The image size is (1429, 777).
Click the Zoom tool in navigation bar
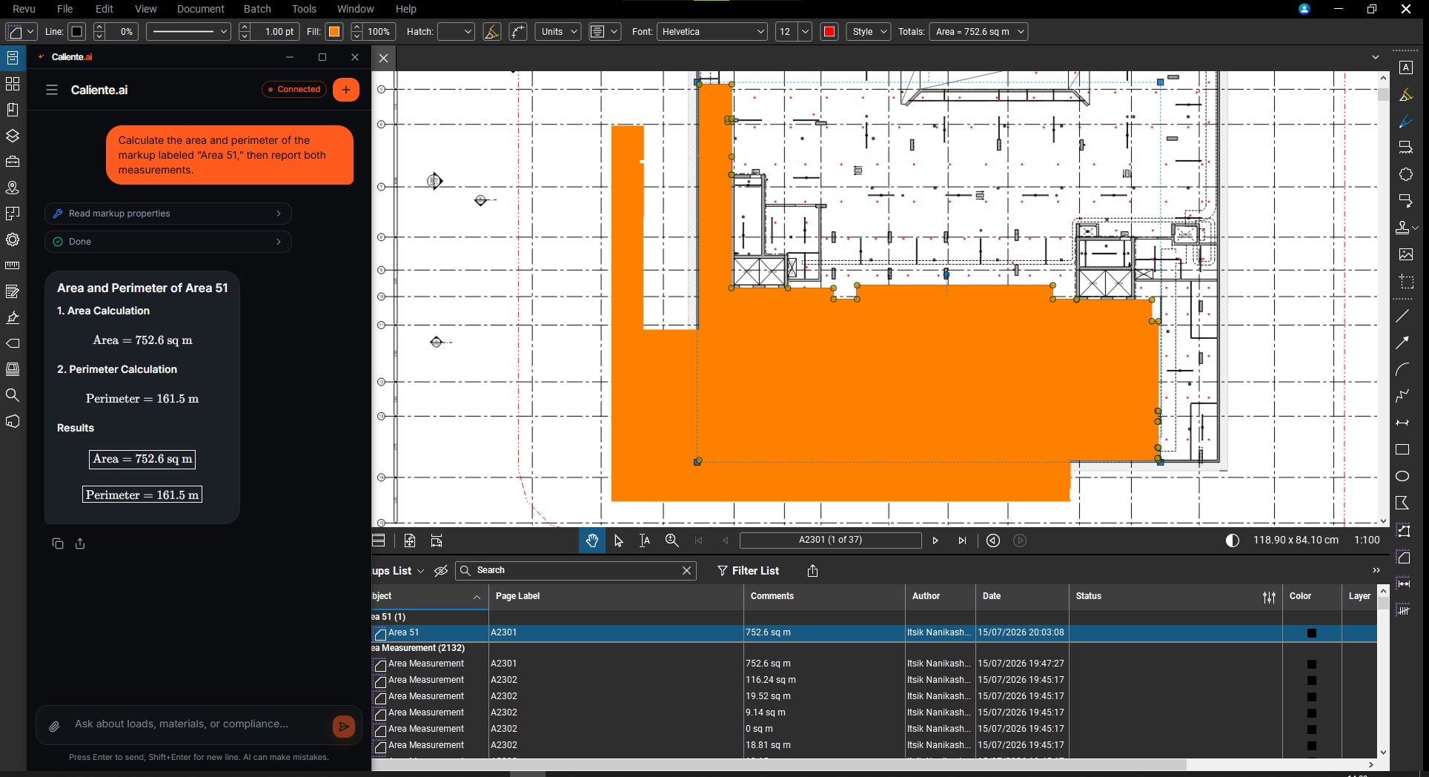672,540
